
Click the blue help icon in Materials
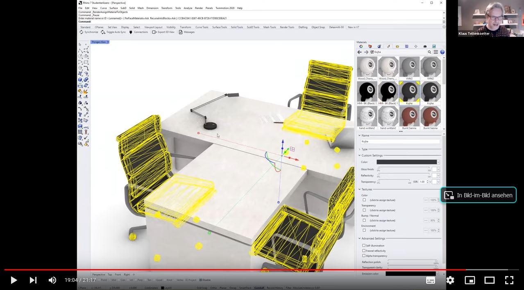click(442, 52)
